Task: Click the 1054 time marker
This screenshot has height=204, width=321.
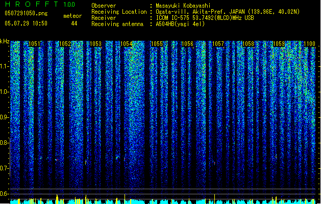Action: (x=127, y=44)
